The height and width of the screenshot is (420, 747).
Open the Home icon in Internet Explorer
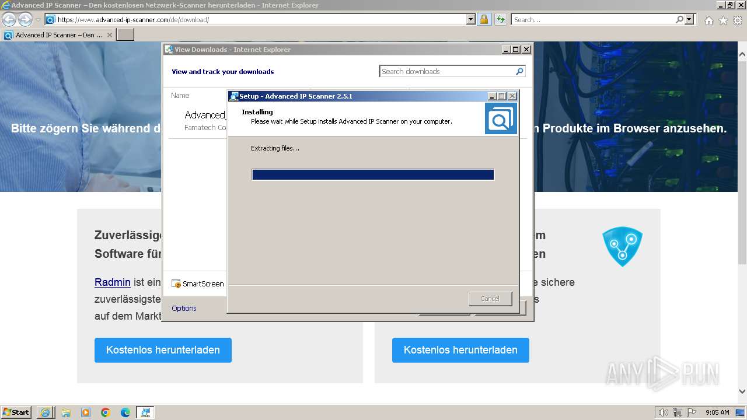pos(708,20)
